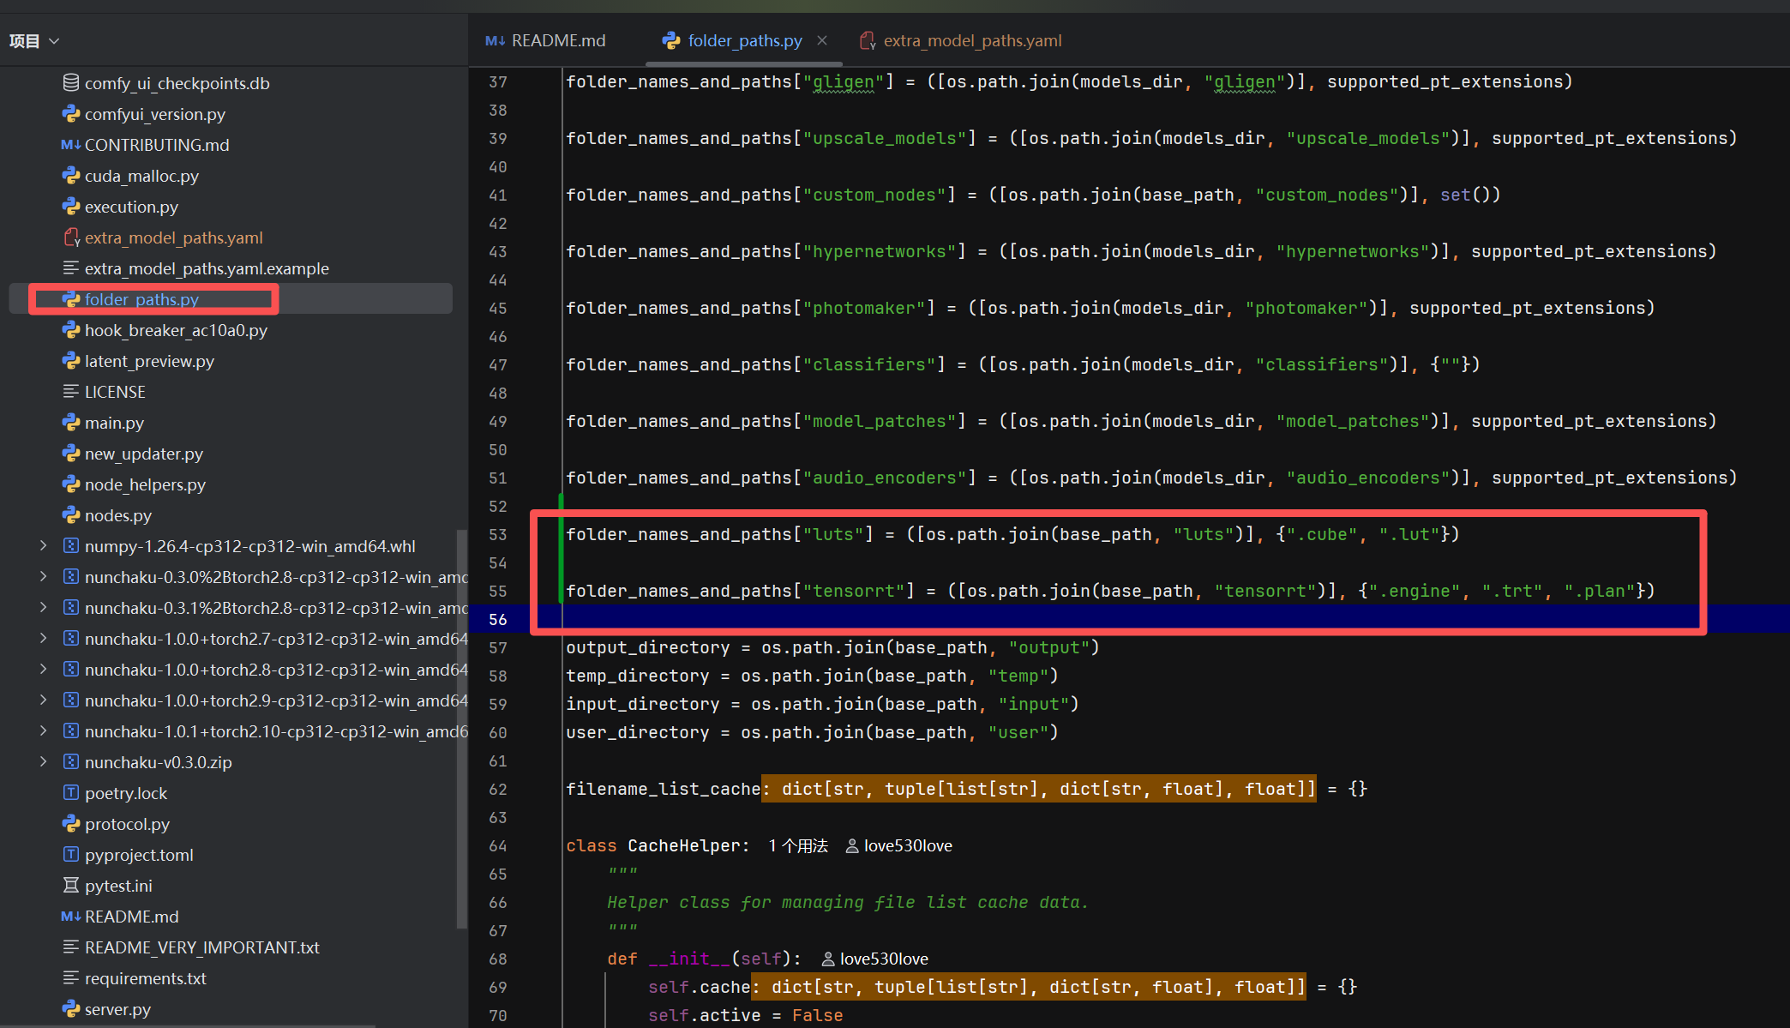
Task: Open server.py in the project tree
Action: tap(117, 1009)
